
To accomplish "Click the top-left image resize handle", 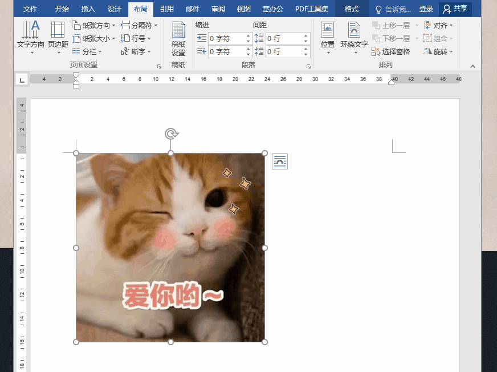I will pyautogui.click(x=76, y=153).
